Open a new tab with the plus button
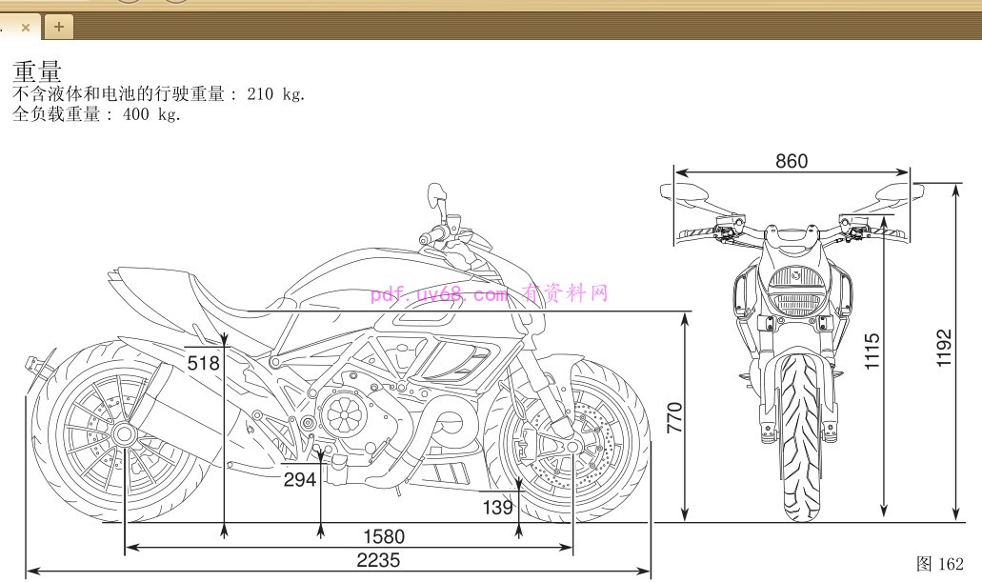 point(58,27)
